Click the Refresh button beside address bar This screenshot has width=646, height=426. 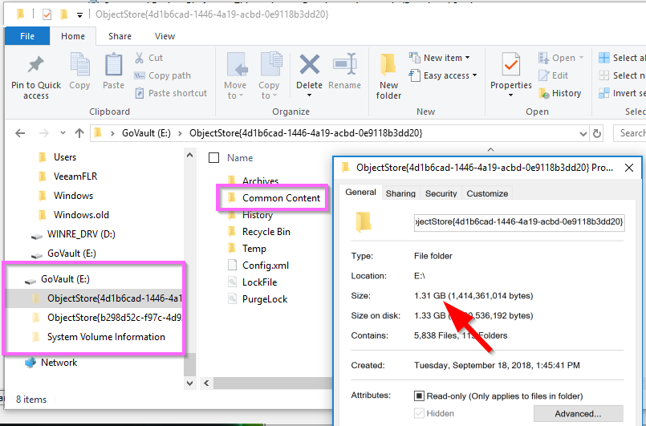click(x=596, y=133)
